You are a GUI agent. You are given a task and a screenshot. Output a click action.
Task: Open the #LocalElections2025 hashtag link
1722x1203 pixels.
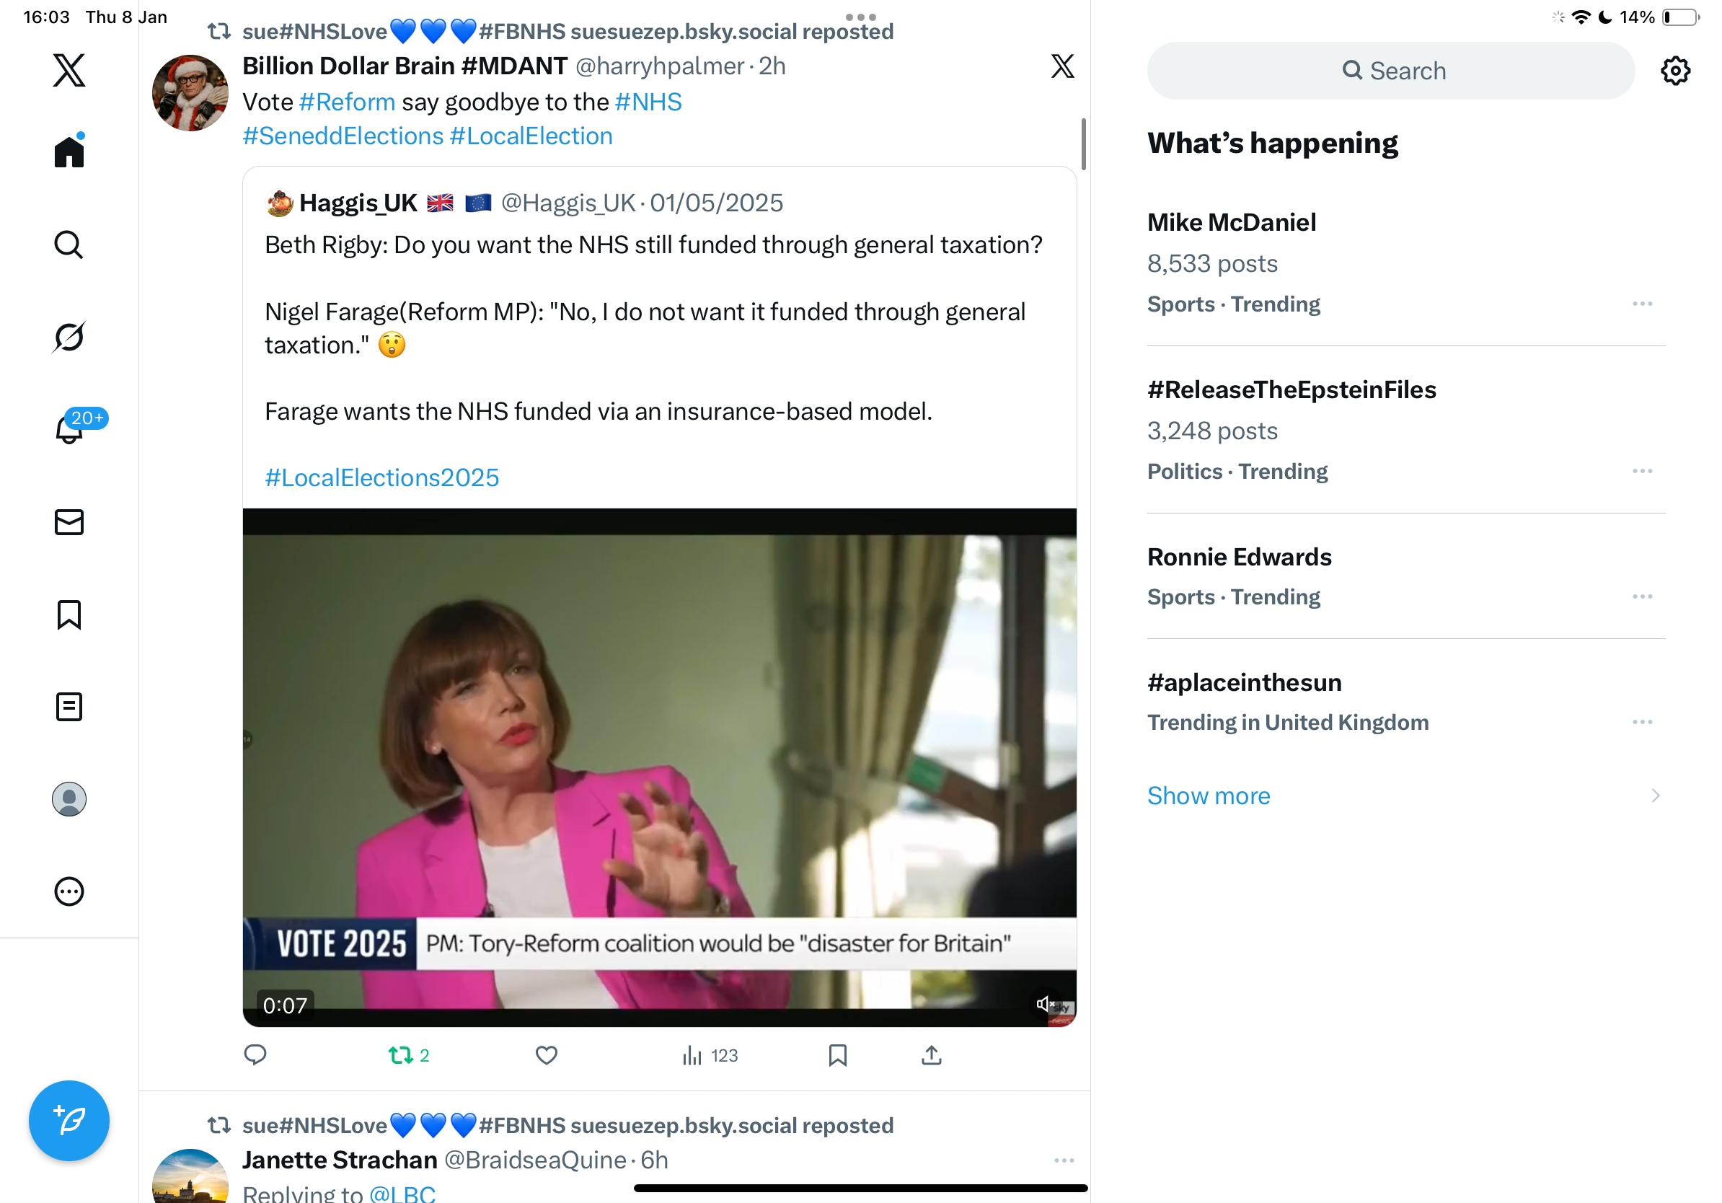[x=381, y=477]
